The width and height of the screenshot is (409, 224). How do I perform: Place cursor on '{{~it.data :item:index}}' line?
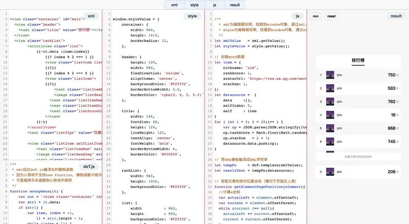click(x=63, y=52)
